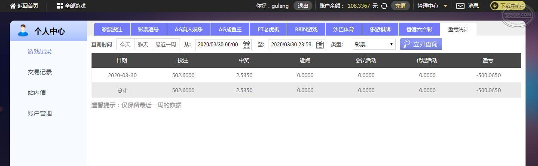This screenshot has height=166, width=538.
Task: Select the 今天 quick time filter
Action: [125, 44]
